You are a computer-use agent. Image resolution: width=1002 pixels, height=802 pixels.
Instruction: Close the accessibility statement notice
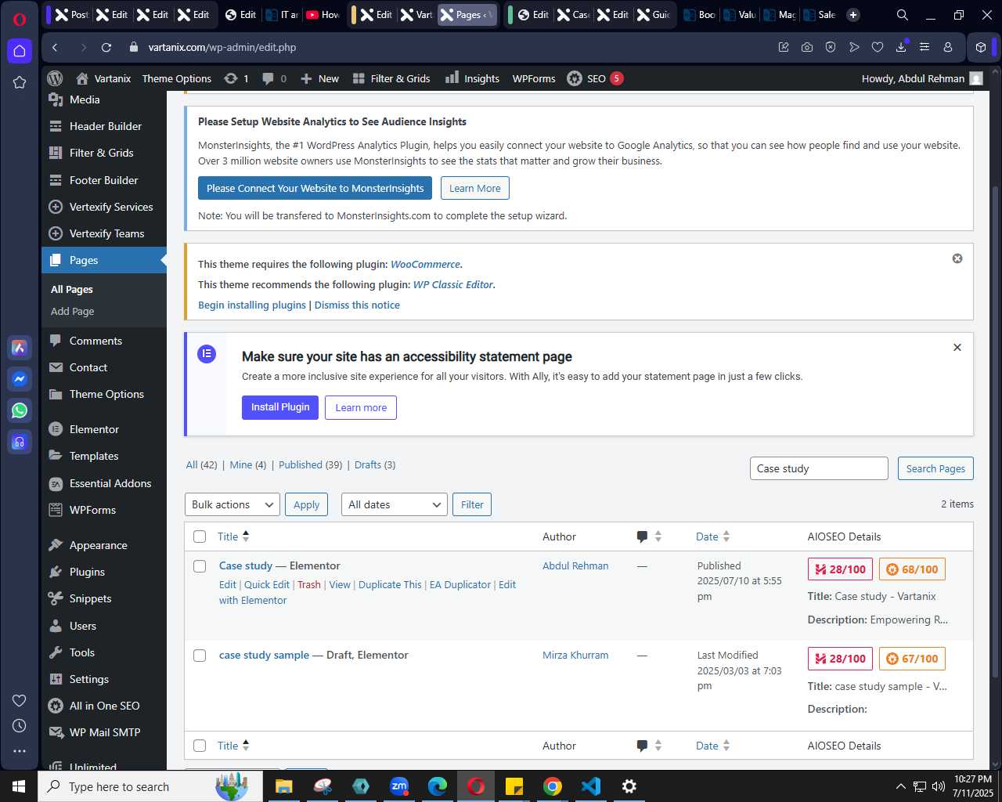click(957, 347)
